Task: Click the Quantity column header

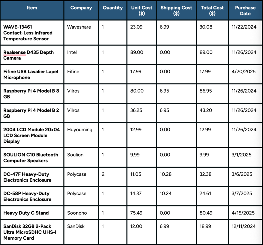Action: pos(113,10)
